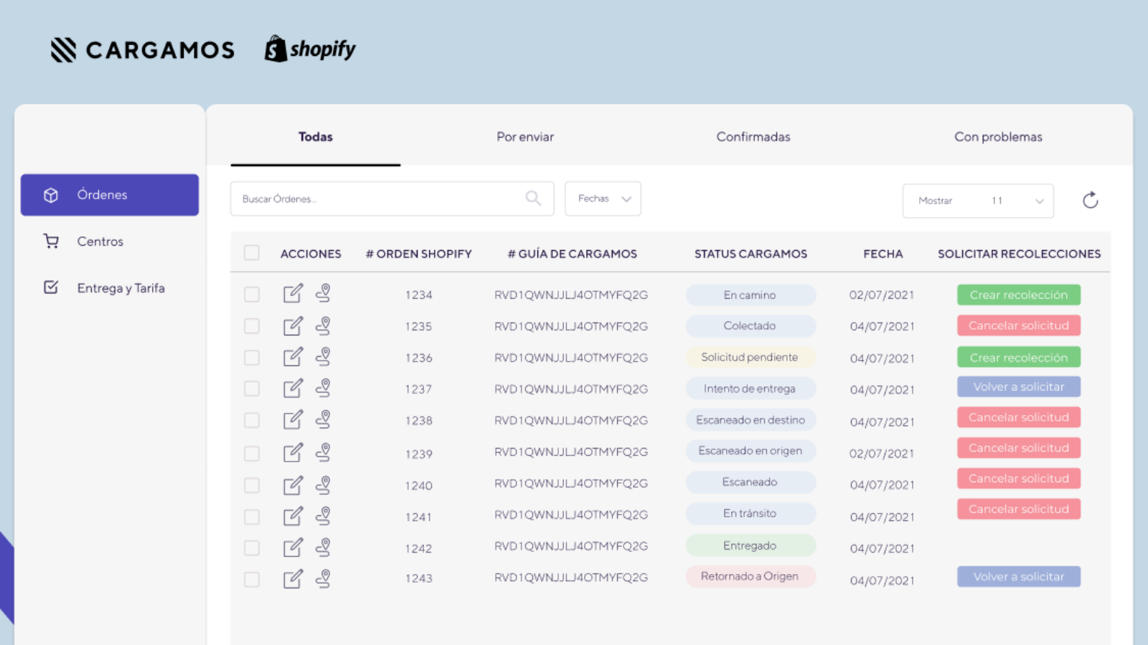
Task: Open the tracking map icon for order 1236
Action: click(324, 357)
